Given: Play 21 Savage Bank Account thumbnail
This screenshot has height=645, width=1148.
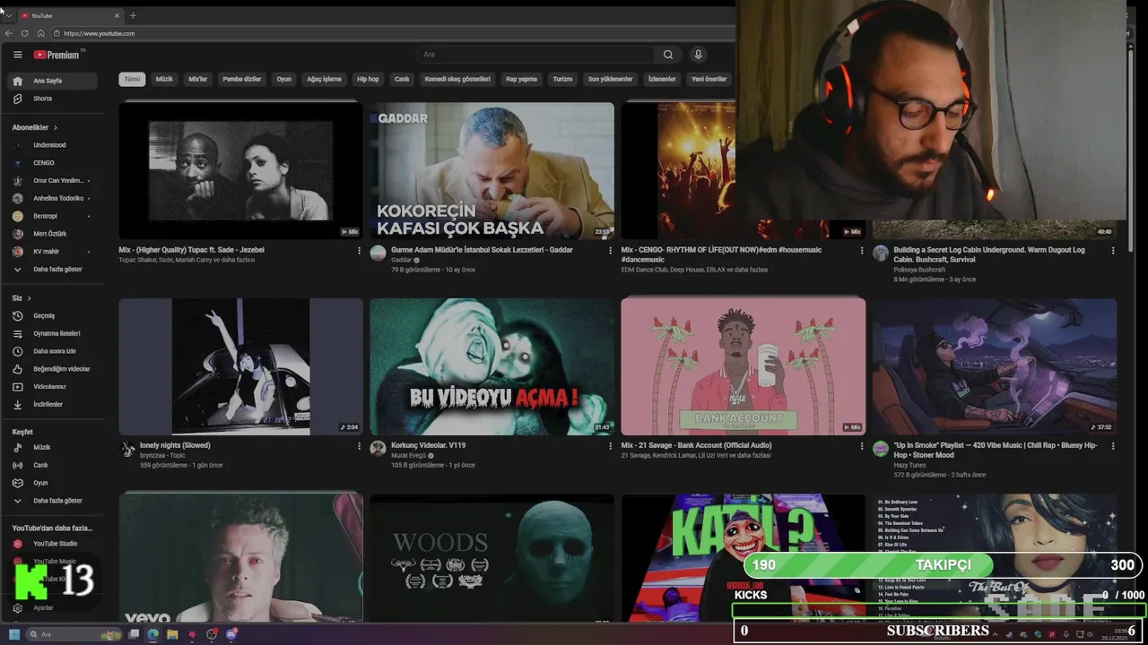Looking at the screenshot, I should click(x=743, y=366).
